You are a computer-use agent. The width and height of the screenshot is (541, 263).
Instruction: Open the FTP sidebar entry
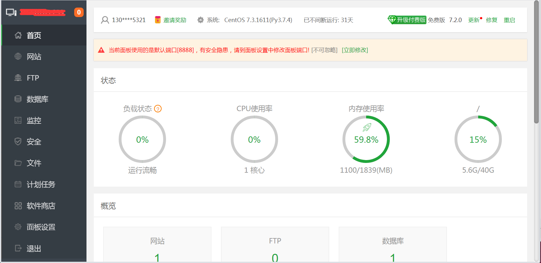point(44,78)
